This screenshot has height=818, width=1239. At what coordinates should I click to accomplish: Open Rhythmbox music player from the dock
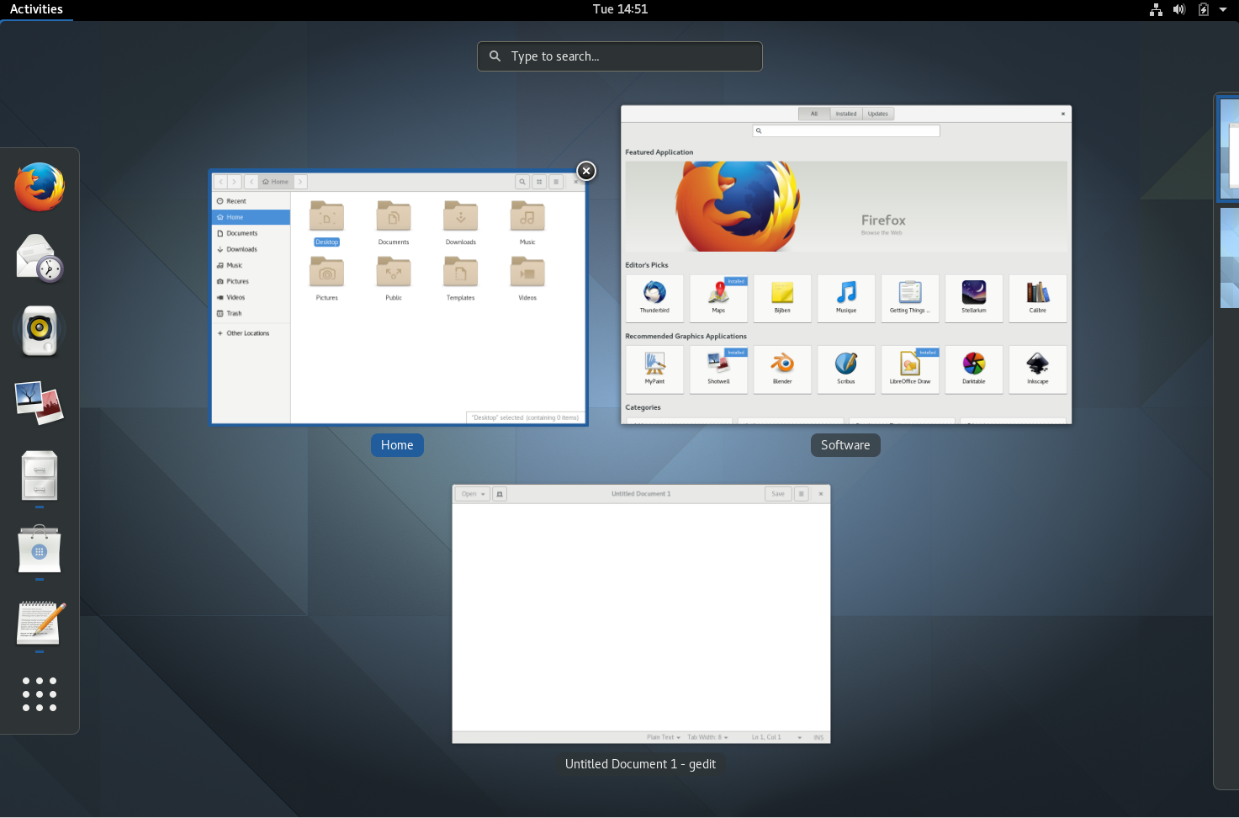pos(40,330)
